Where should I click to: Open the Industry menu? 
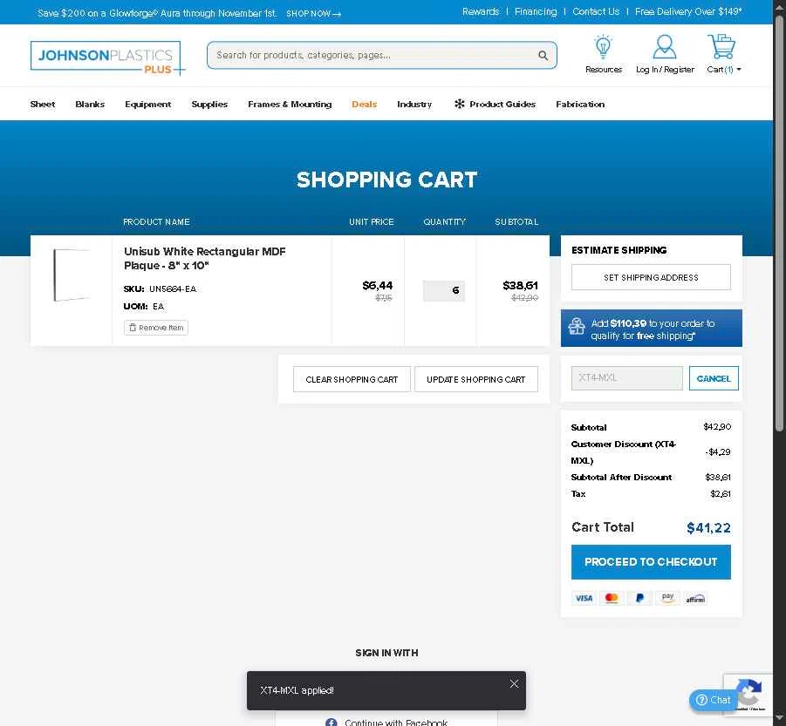pyautogui.click(x=414, y=104)
